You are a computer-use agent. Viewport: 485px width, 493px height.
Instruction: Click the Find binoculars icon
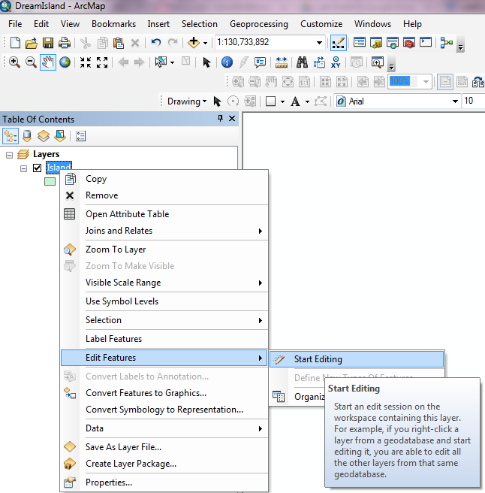(302, 62)
